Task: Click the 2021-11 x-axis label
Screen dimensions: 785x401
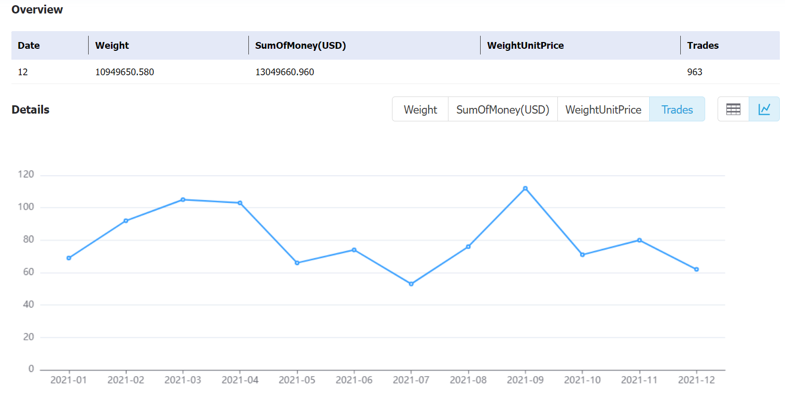Action: 639,380
